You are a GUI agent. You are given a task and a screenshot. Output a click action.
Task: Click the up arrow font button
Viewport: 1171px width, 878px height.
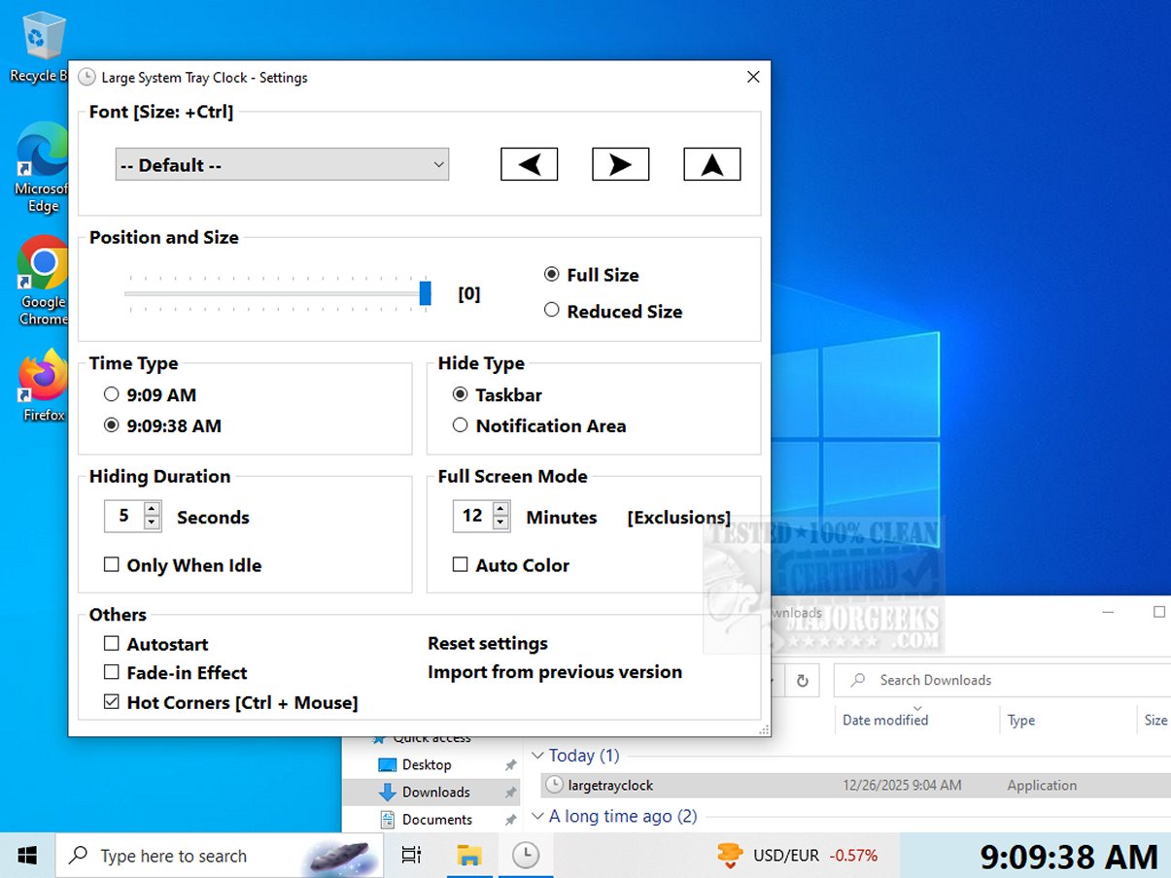tap(711, 164)
